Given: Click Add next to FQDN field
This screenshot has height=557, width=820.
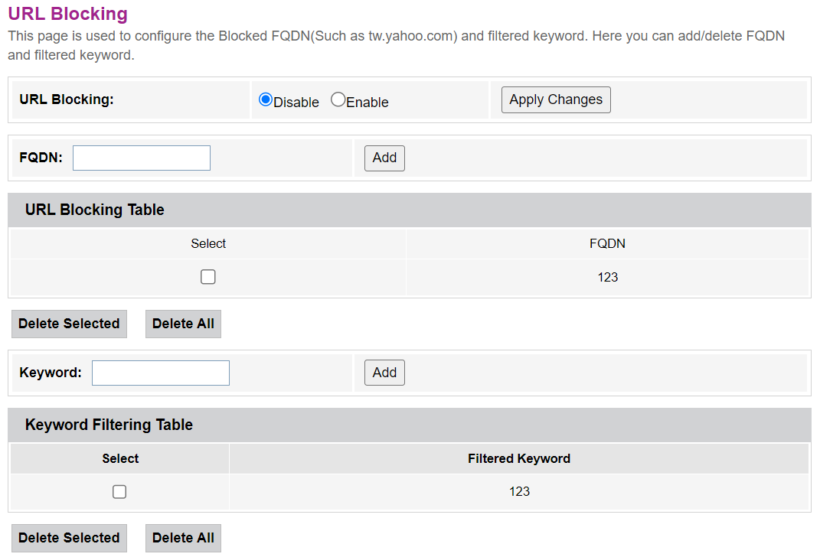Looking at the screenshot, I should click(x=384, y=158).
